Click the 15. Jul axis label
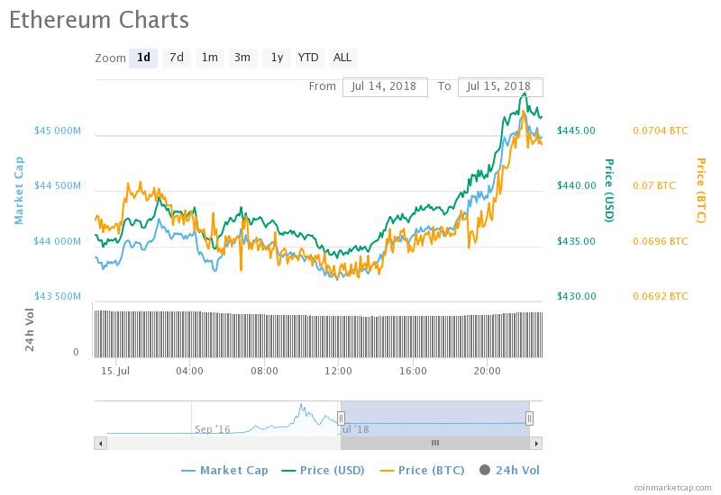This screenshot has height=495, width=721. pos(115,371)
